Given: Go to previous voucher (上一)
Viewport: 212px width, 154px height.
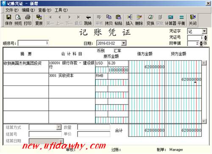Looking at the screenshot, I should 60,20.
